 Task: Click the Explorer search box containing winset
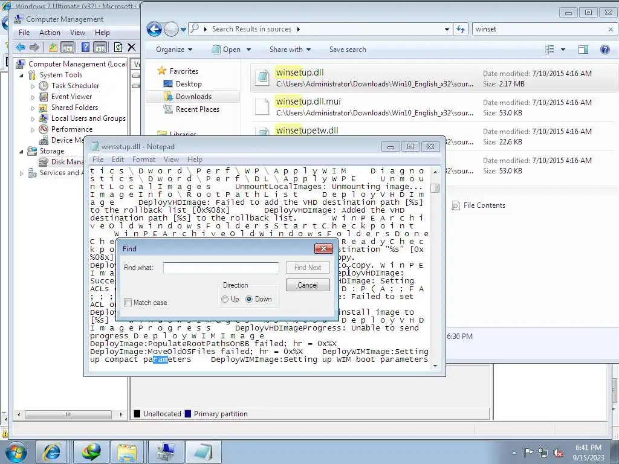click(x=540, y=29)
